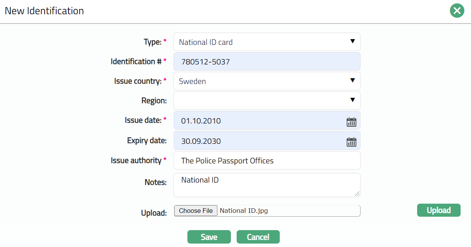Expand the Type dropdown arrow

[x=352, y=41]
